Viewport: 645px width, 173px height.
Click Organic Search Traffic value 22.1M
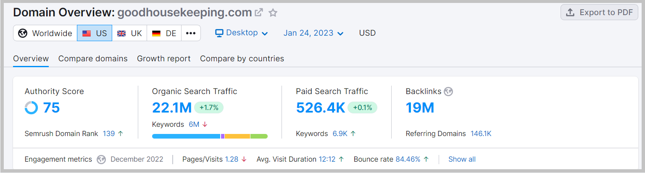click(x=172, y=108)
